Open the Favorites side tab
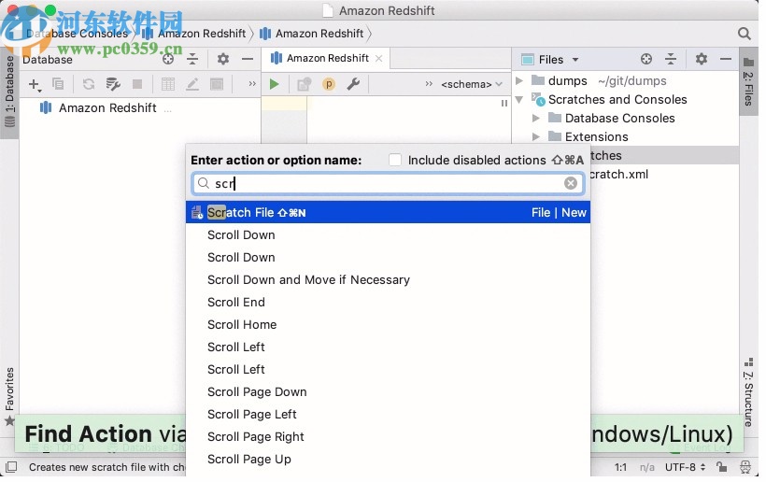The width and height of the screenshot is (766, 482). [9, 397]
